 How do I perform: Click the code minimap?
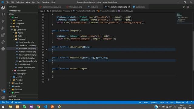[x=184, y=18]
